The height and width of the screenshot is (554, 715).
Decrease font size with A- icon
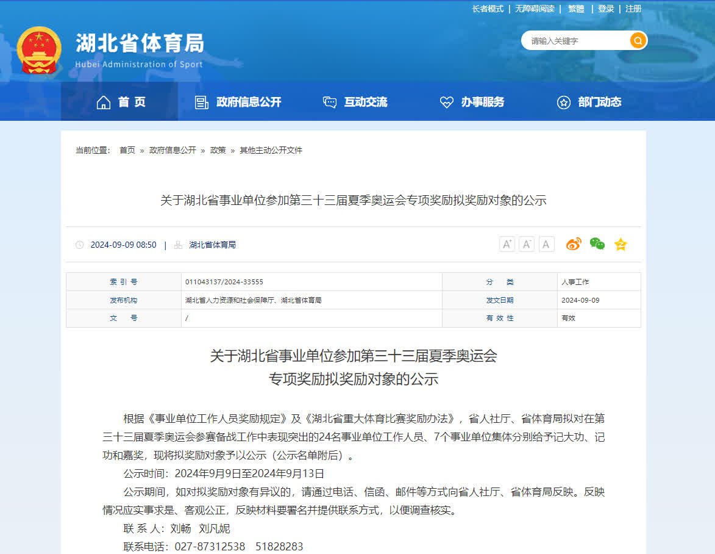(527, 245)
